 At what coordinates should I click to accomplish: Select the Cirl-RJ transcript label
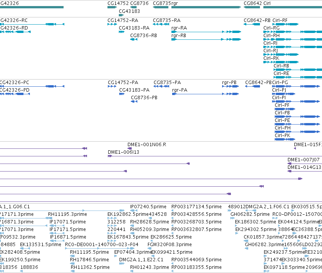pyautogui.click(x=271, y=51)
